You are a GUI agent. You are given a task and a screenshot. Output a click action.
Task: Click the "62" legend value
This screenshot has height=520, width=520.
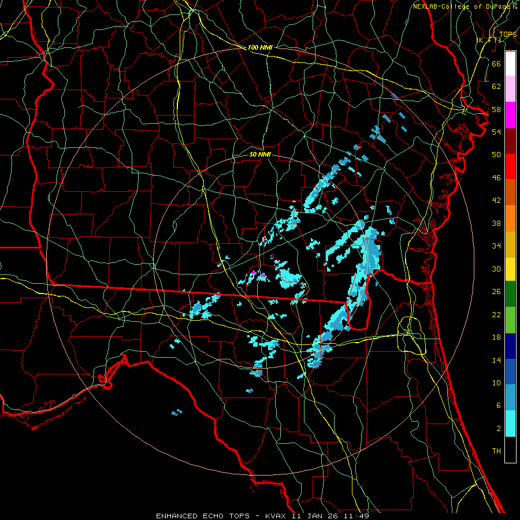click(x=496, y=87)
